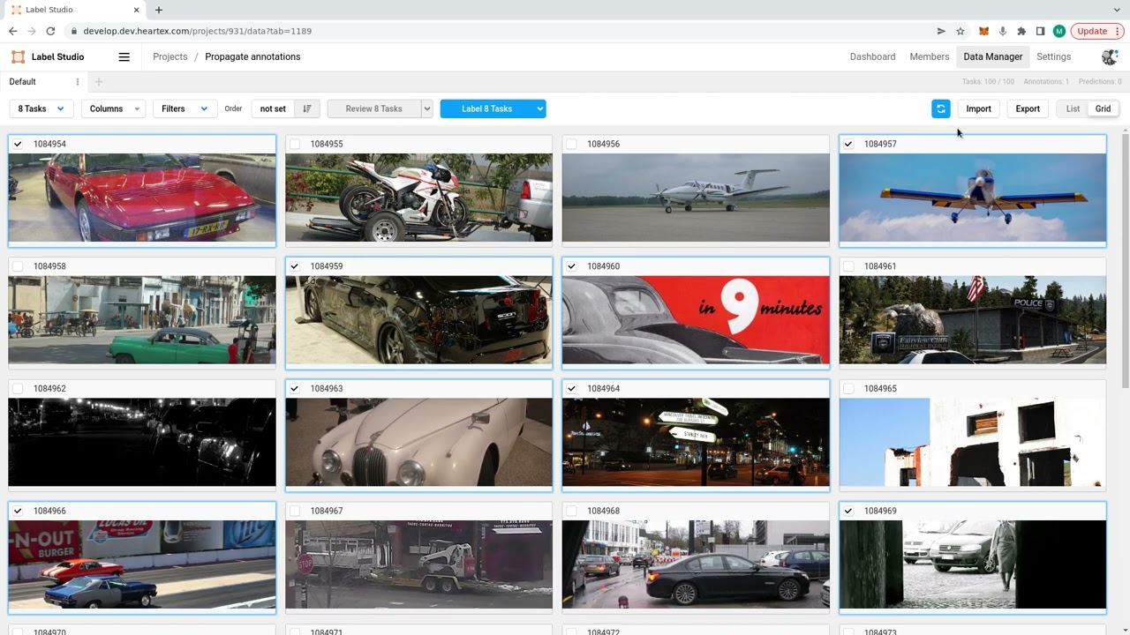Select the Default view tab
1130x635 pixels.
point(23,82)
